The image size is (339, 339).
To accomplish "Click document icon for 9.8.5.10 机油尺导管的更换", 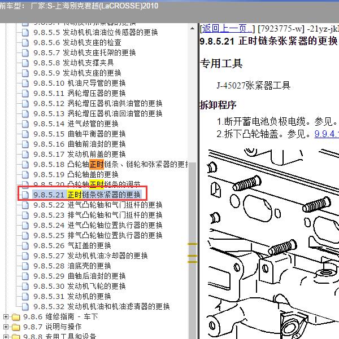I will click(25, 83).
